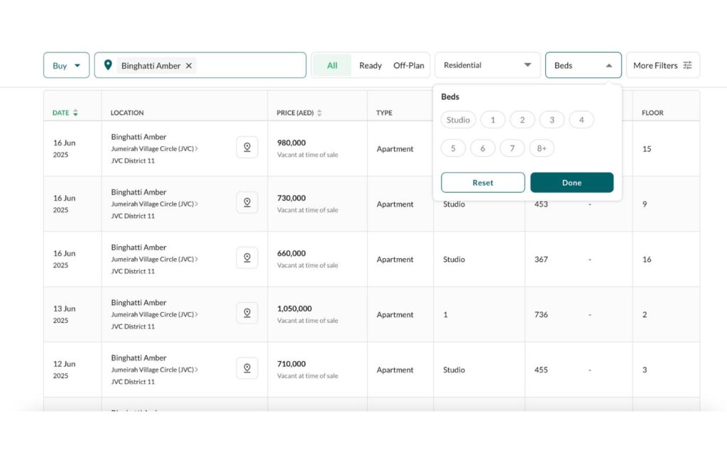727x454 pixels.
Task: Click price 980,000
Action: click(291, 143)
